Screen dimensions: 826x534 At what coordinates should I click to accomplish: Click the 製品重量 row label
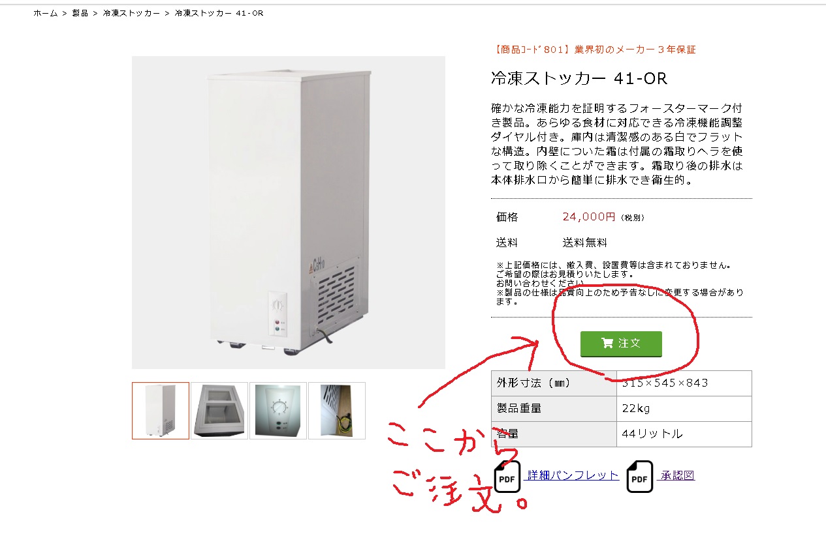pyautogui.click(x=554, y=409)
